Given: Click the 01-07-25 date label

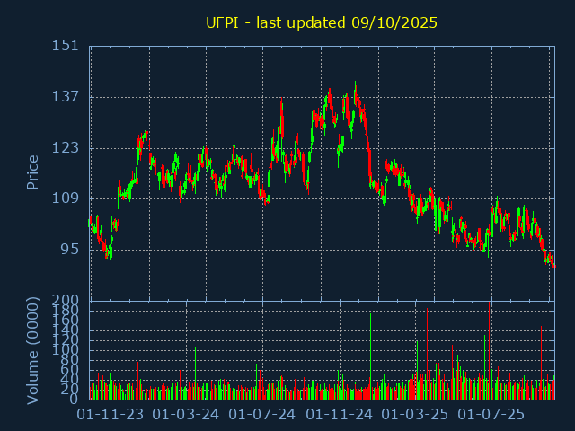Looking at the screenshot, I should [491, 415].
